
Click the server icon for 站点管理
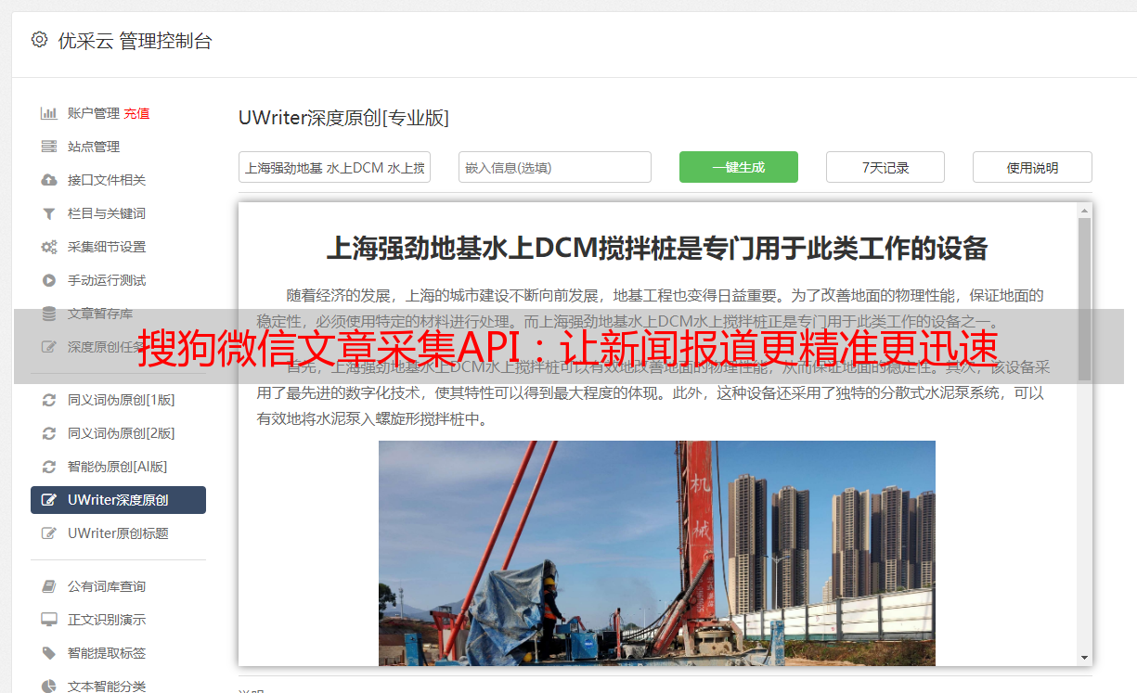pos(49,147)
